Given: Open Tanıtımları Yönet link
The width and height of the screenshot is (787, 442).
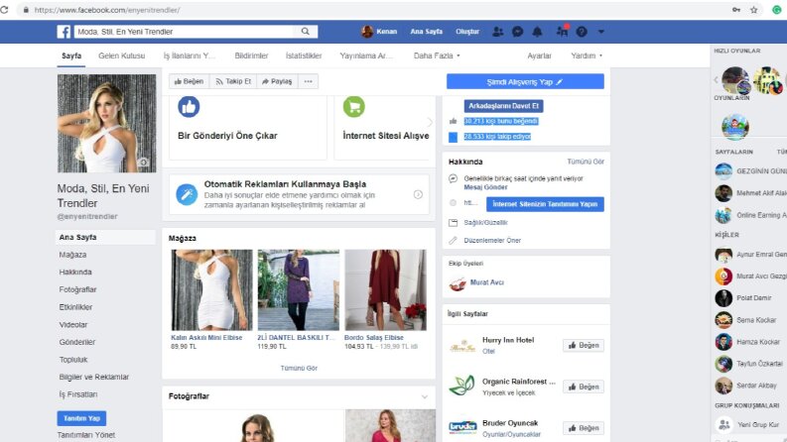Looking at the screenshot, I should tap(85, 435).
